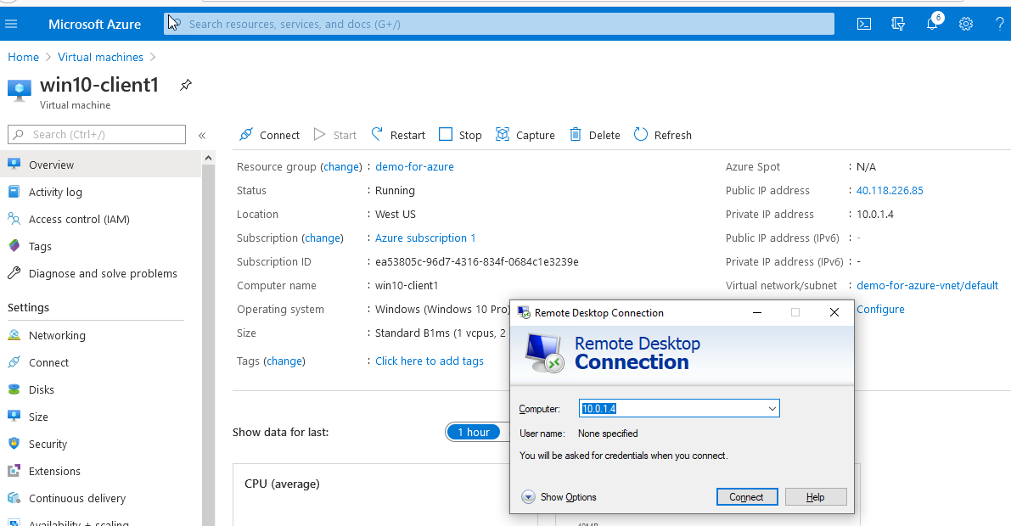Open public IP 40.118.226.85
This screenshot has width=1011, height=526.
click(890, 190)
